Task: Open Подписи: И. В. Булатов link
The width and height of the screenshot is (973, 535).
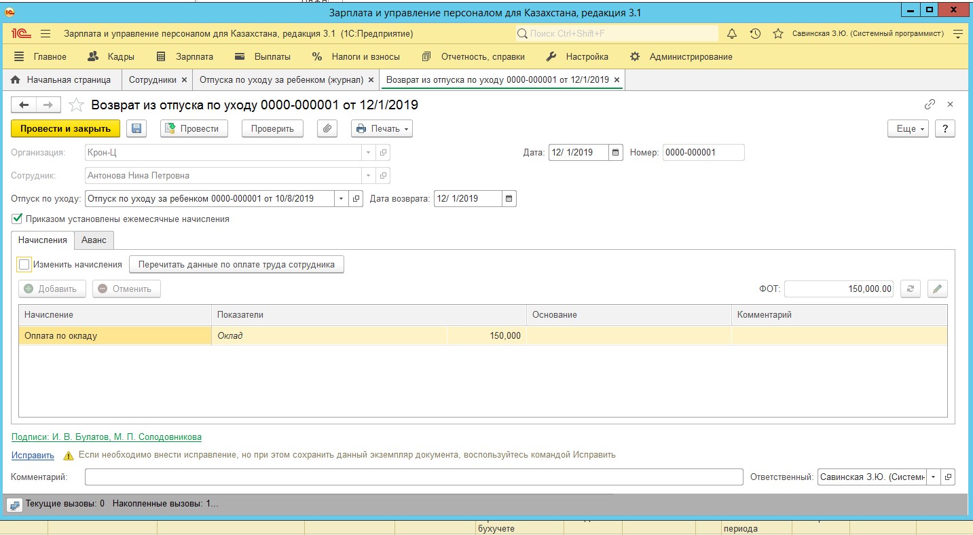Action: pos(107,437)
